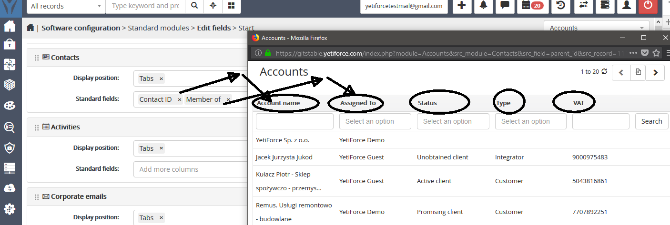
Task: Click the Type column header
Action: point(503,103)
